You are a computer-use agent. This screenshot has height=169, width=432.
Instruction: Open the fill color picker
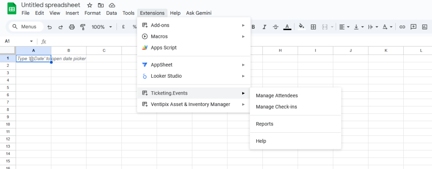coord(301,27)
